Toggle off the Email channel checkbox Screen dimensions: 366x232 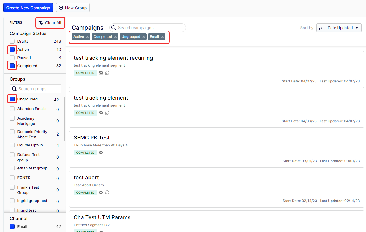pyautogui.click(x=12, y=226)
